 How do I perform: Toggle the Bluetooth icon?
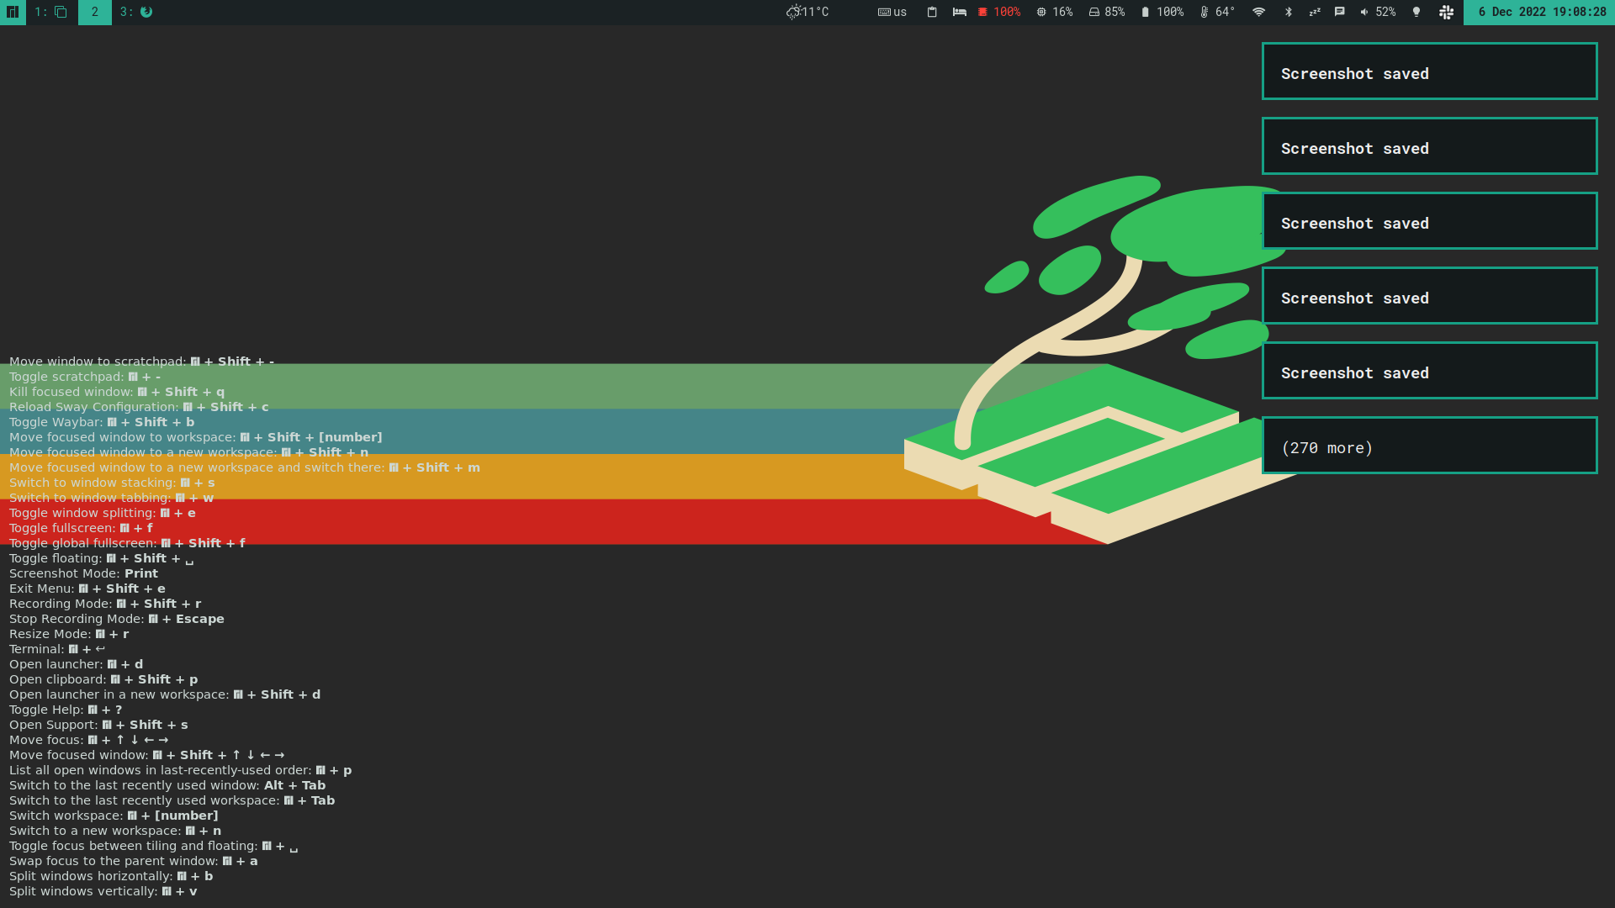(x=1289, y=12)
